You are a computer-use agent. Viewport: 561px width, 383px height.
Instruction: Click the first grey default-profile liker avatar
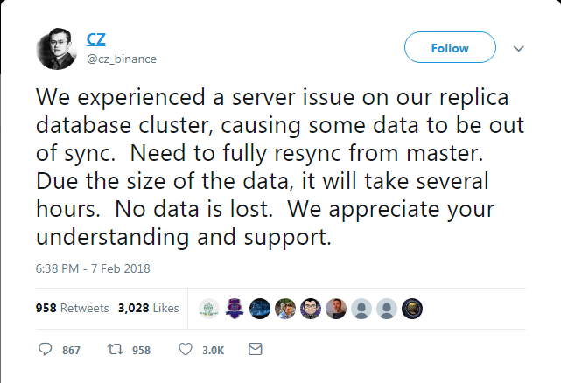tap(361, 308)
